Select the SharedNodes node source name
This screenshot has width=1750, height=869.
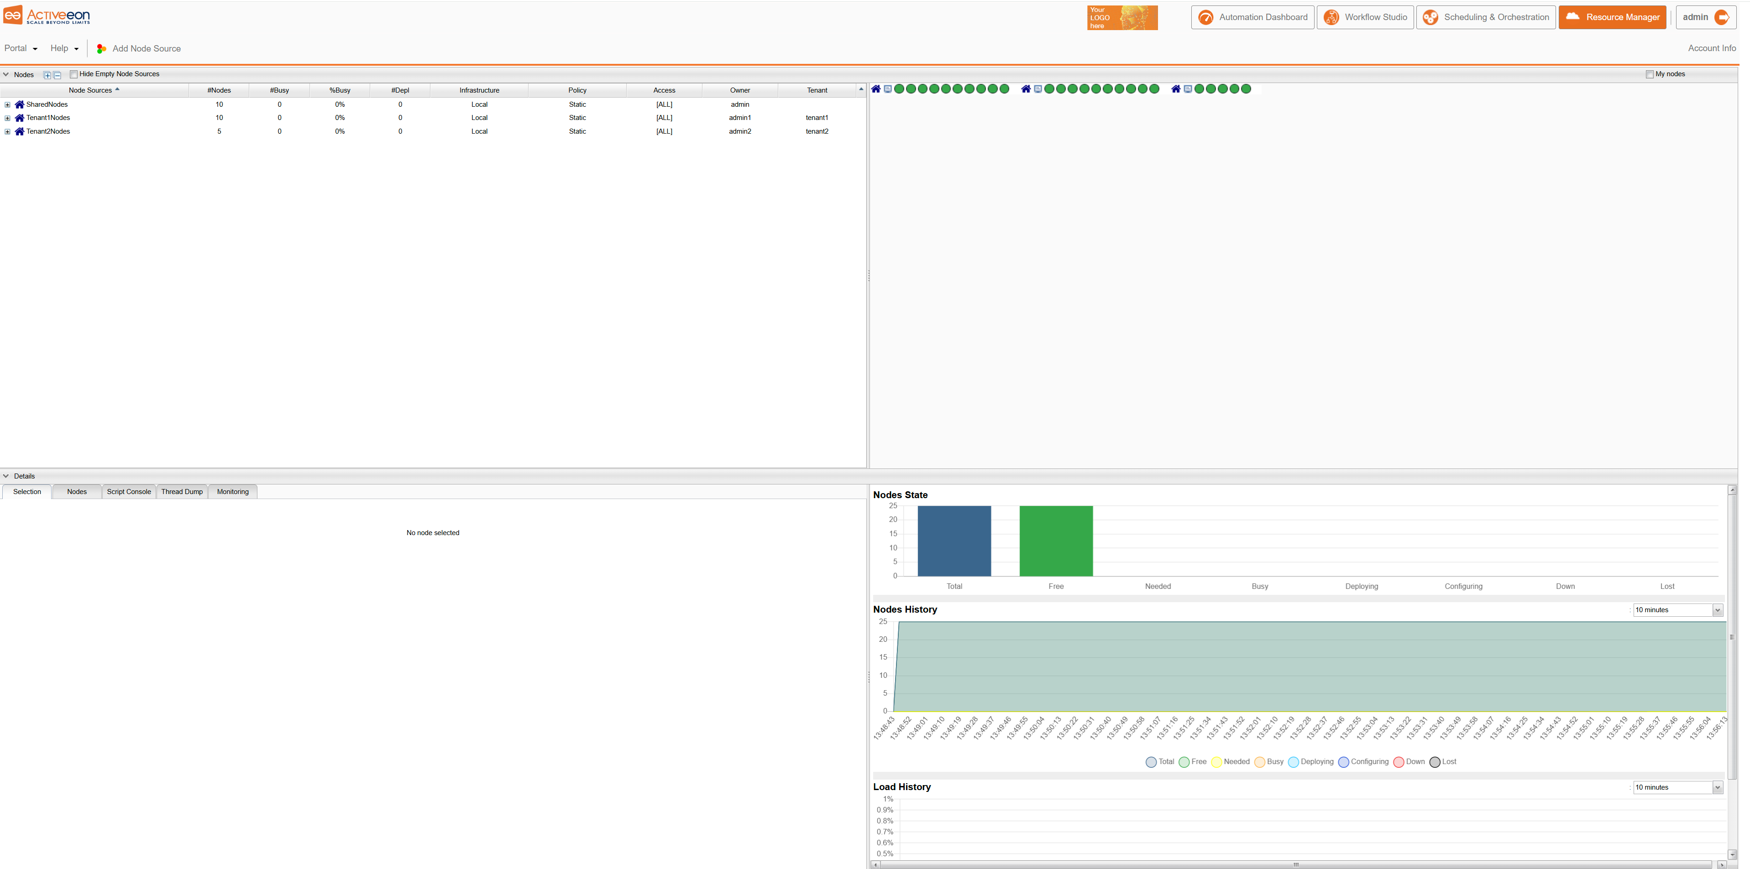pos(47,104)
